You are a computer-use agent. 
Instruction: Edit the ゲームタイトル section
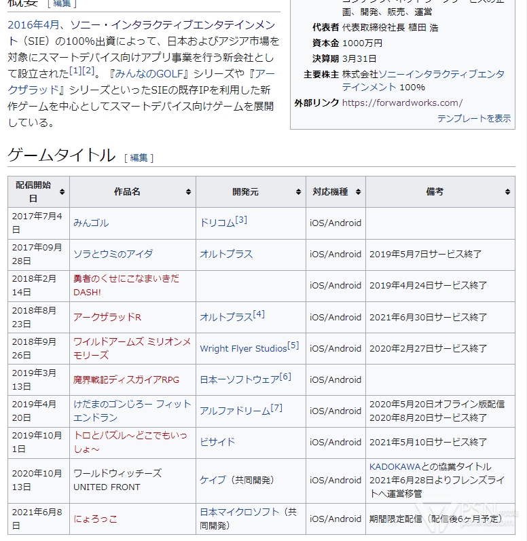click(x=139, y=157)
